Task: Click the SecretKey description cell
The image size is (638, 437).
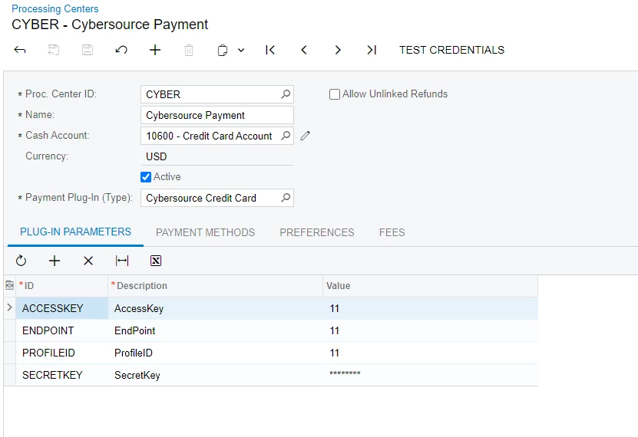Action: [215, 375]
